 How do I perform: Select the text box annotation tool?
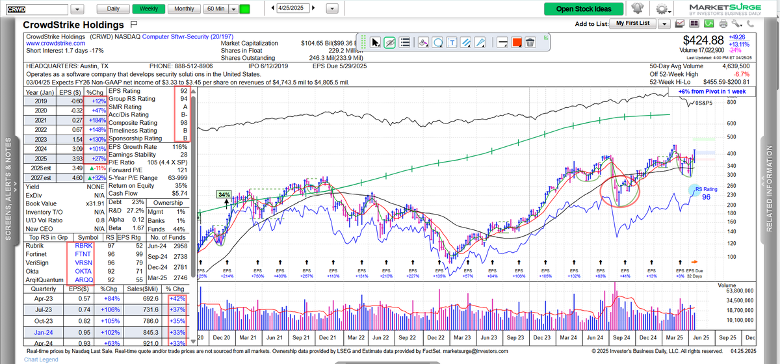point(452,42)
